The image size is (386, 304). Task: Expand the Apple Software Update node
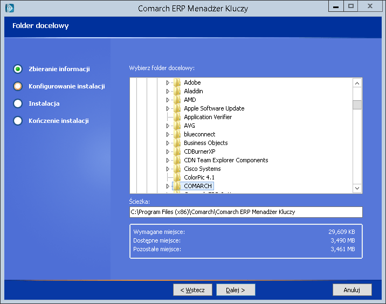[168, 108]
